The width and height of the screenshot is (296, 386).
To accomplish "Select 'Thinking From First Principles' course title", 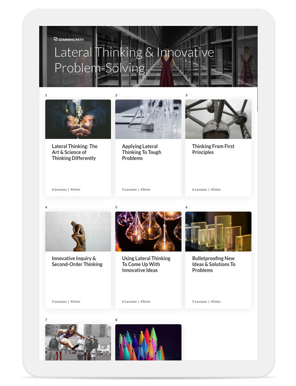I will point(213,149).
